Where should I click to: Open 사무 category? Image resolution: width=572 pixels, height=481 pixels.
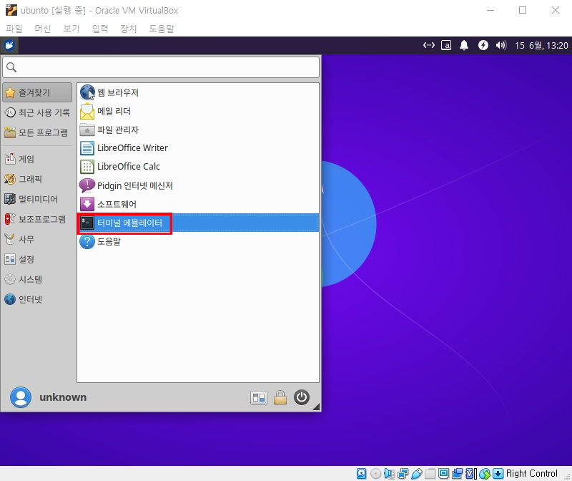[x=37, y=239]
